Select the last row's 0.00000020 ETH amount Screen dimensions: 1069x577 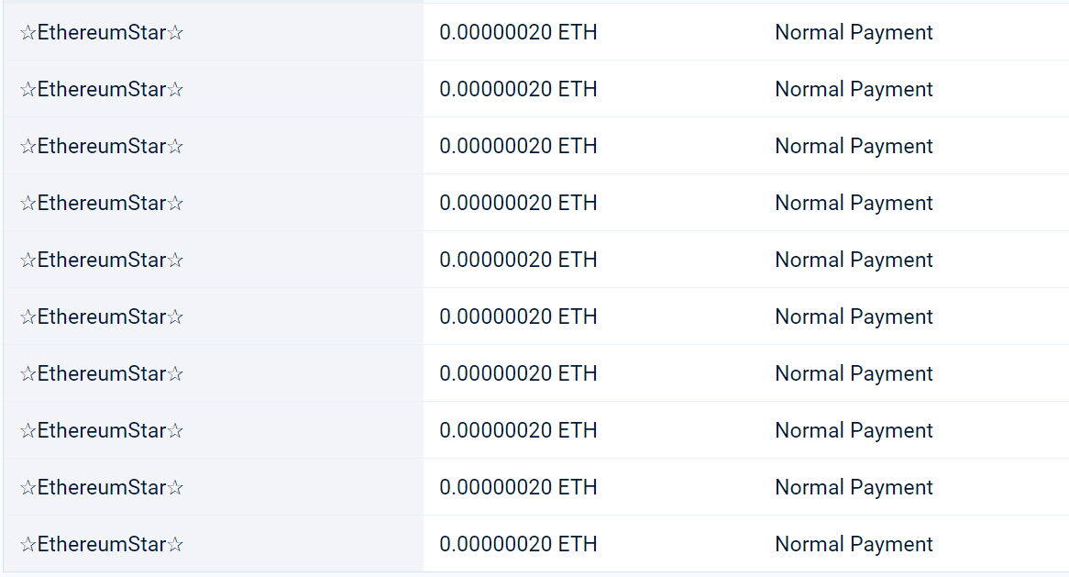coord(518,545)
